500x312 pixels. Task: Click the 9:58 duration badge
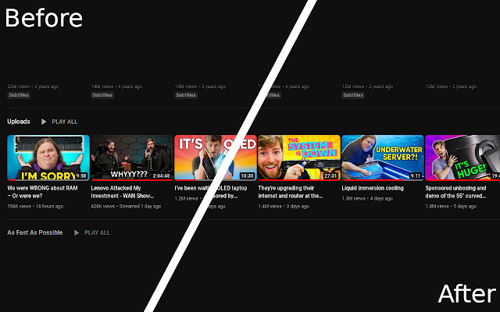(81, 175)
